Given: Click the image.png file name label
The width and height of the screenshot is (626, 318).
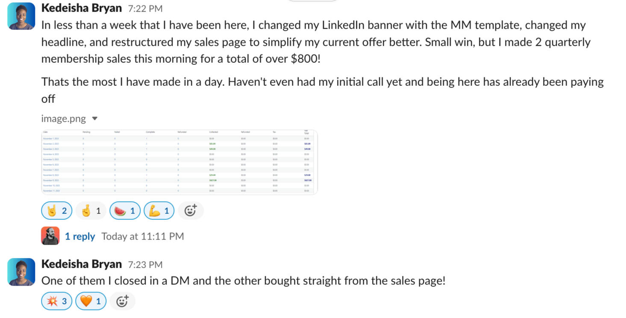Looking at the screenshot, I should coord(64,119).
